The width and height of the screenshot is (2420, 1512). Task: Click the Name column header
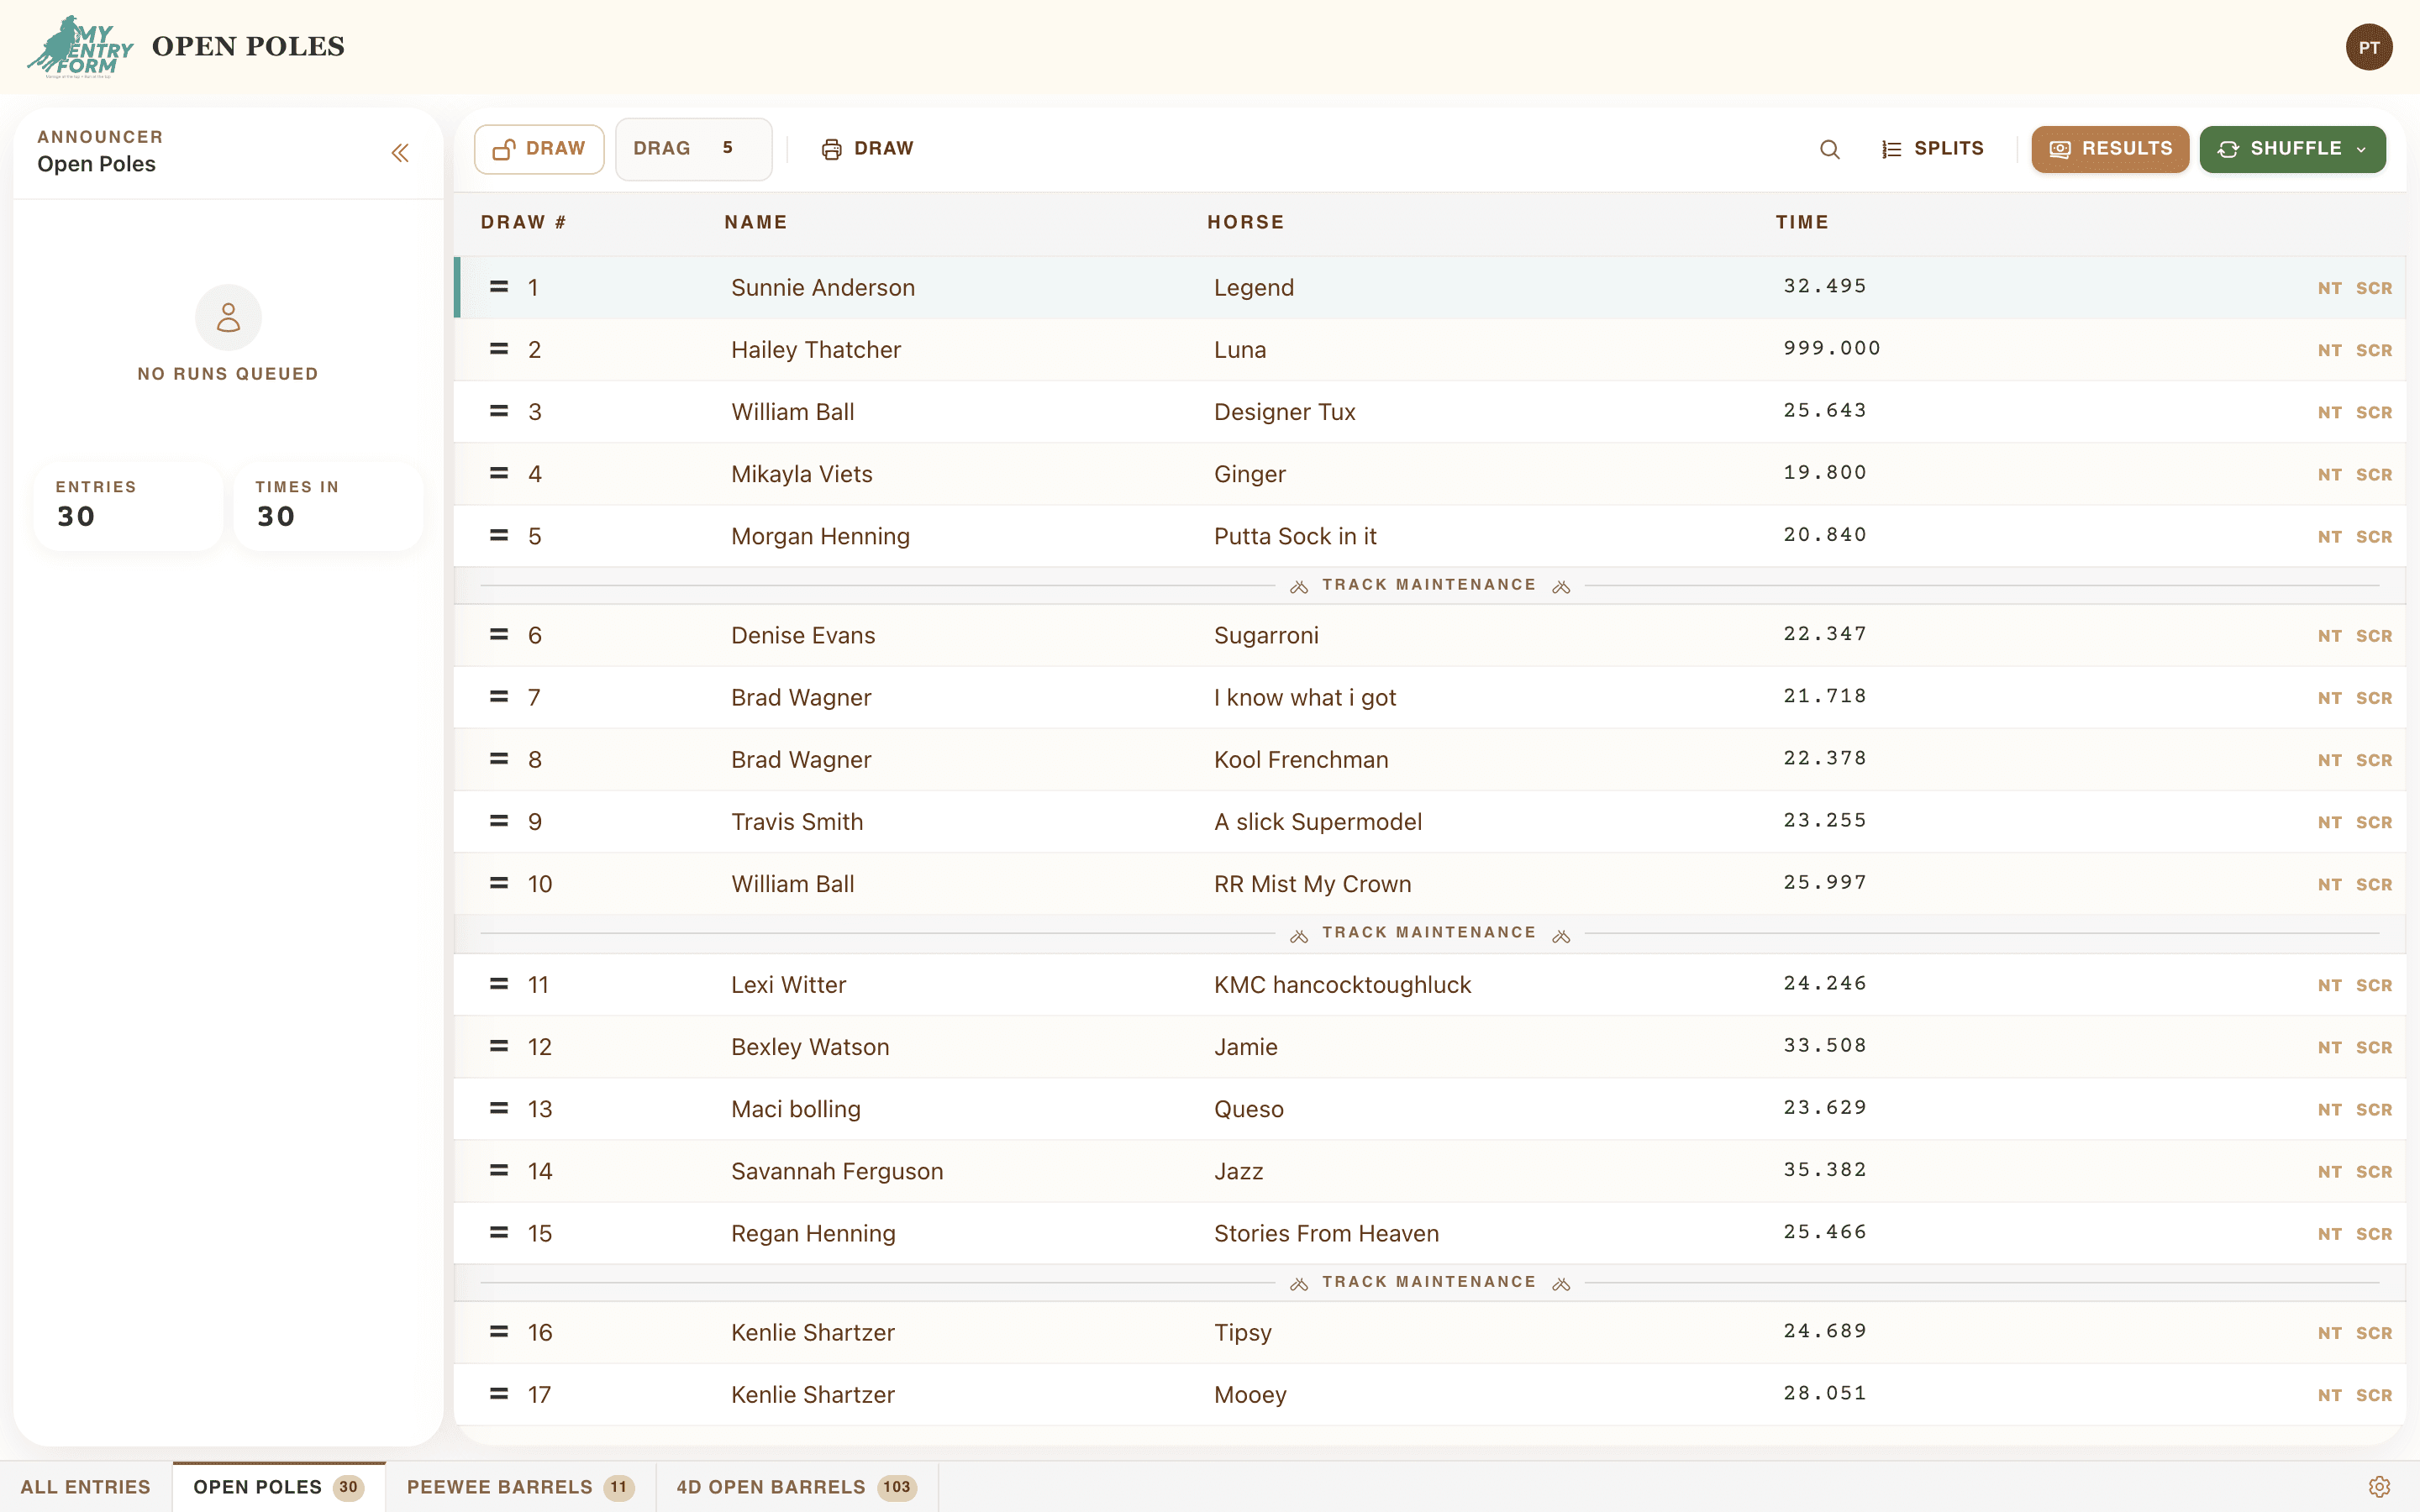click(755, 222)
